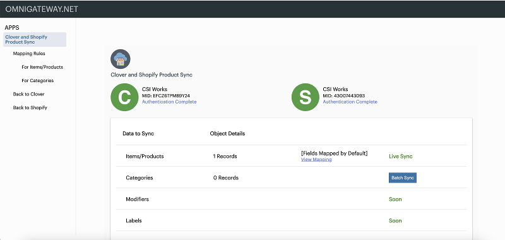The image size is (505, 240).
Task: Click Clover's Authentication Complete link
Action: pyautogui.click(x=169, y=102)
